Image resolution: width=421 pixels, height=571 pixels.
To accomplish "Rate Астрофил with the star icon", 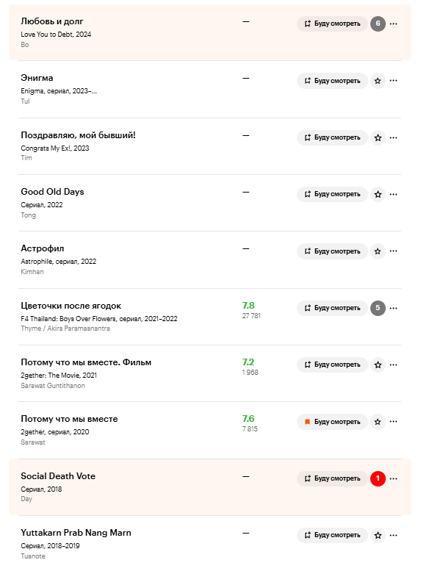I will pyautogui.click(x=378, y=251).
